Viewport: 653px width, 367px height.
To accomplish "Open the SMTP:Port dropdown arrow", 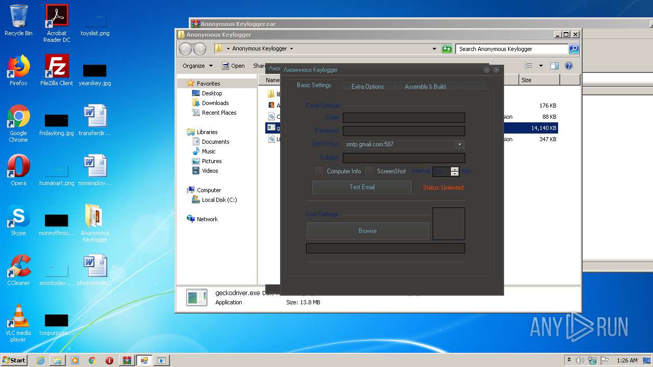I will click(460, 144).
